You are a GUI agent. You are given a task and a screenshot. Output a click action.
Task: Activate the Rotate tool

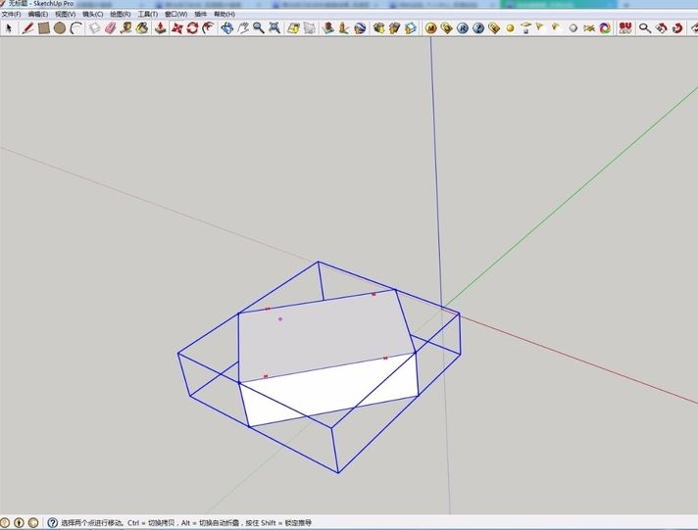click(192, 28)
